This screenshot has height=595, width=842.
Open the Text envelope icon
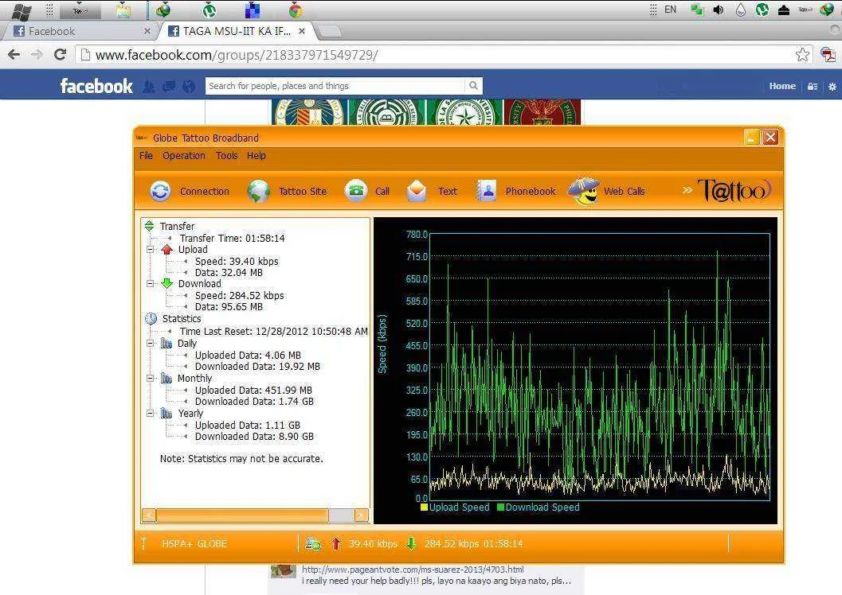click(x=416, y=192)
